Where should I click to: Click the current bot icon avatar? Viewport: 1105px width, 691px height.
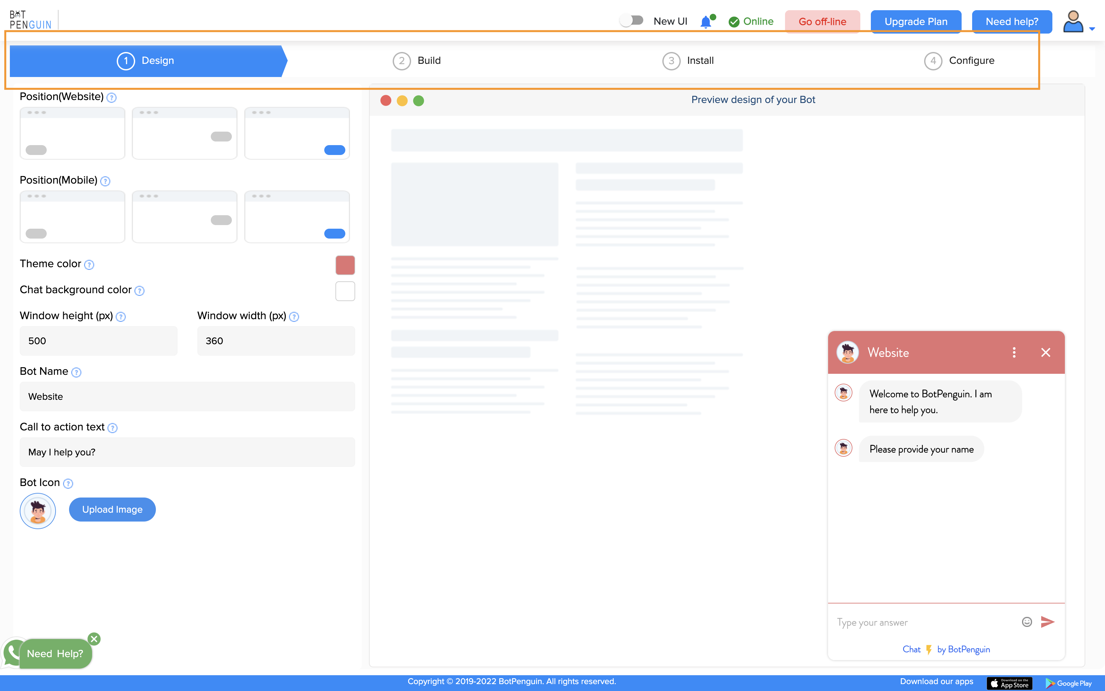tap(38, 511)
